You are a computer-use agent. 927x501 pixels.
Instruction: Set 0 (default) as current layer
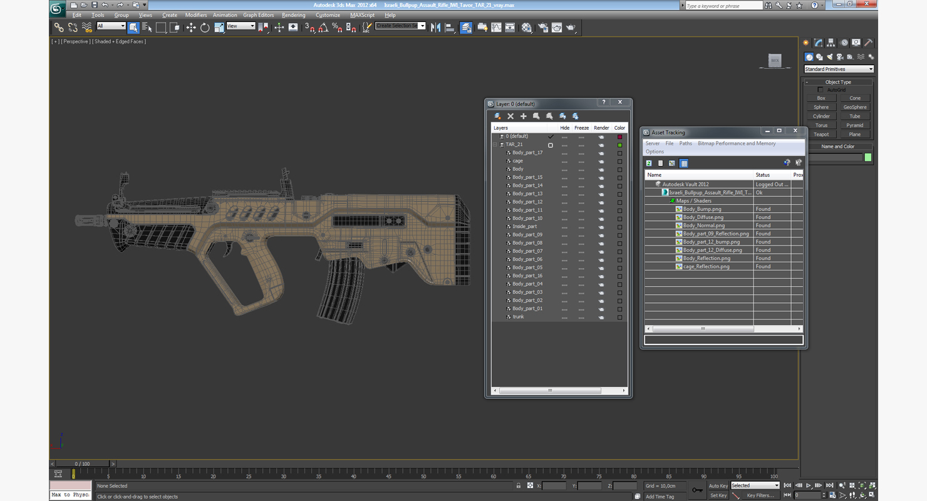(x=551, y=137)
